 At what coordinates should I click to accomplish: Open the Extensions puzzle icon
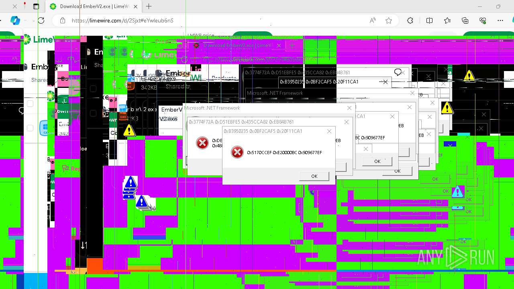tap(410, 20)
